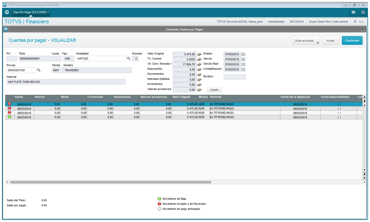Screen dimensions: 370x222
Task: Click the horizontal scrollbar thumb of the grid
Action: click(x=111, y=182)
